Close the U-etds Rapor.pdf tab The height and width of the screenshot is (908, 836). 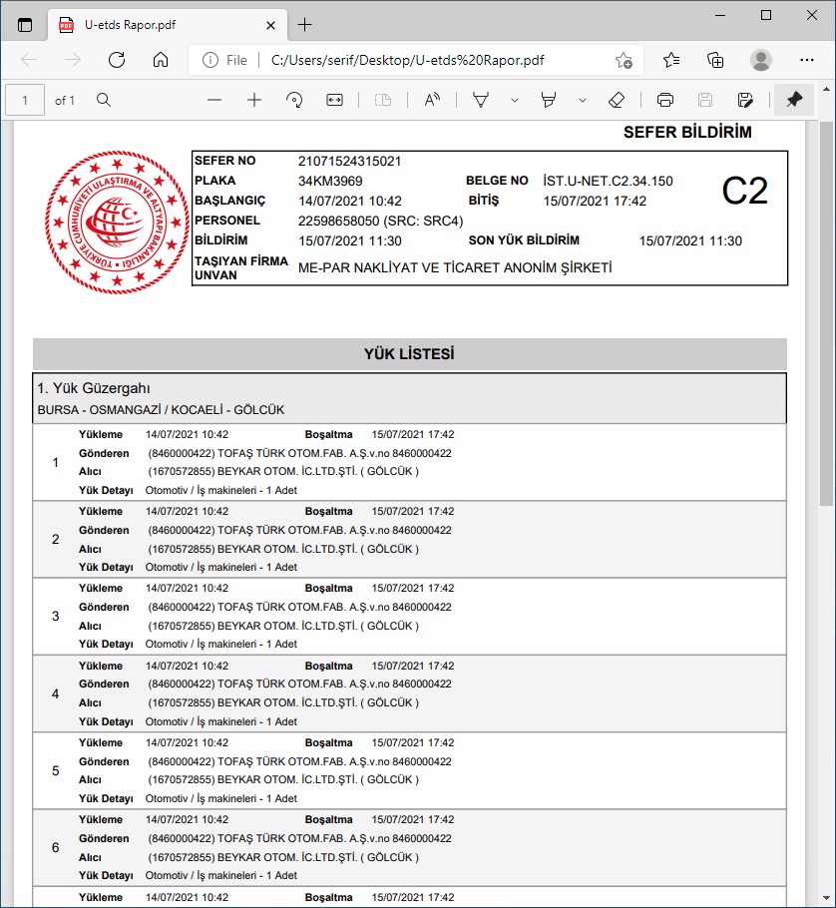(x=271, y=25)
